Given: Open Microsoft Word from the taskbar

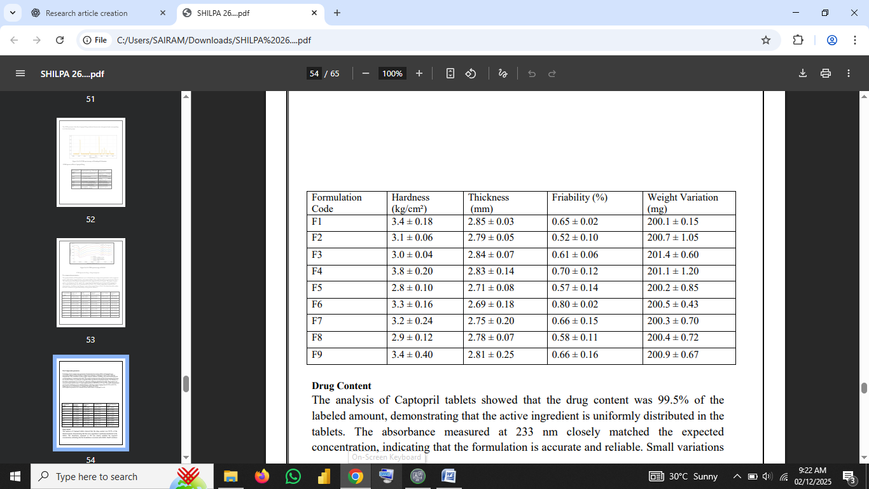Looking at the screenshot, I should (x=448, y=476).
